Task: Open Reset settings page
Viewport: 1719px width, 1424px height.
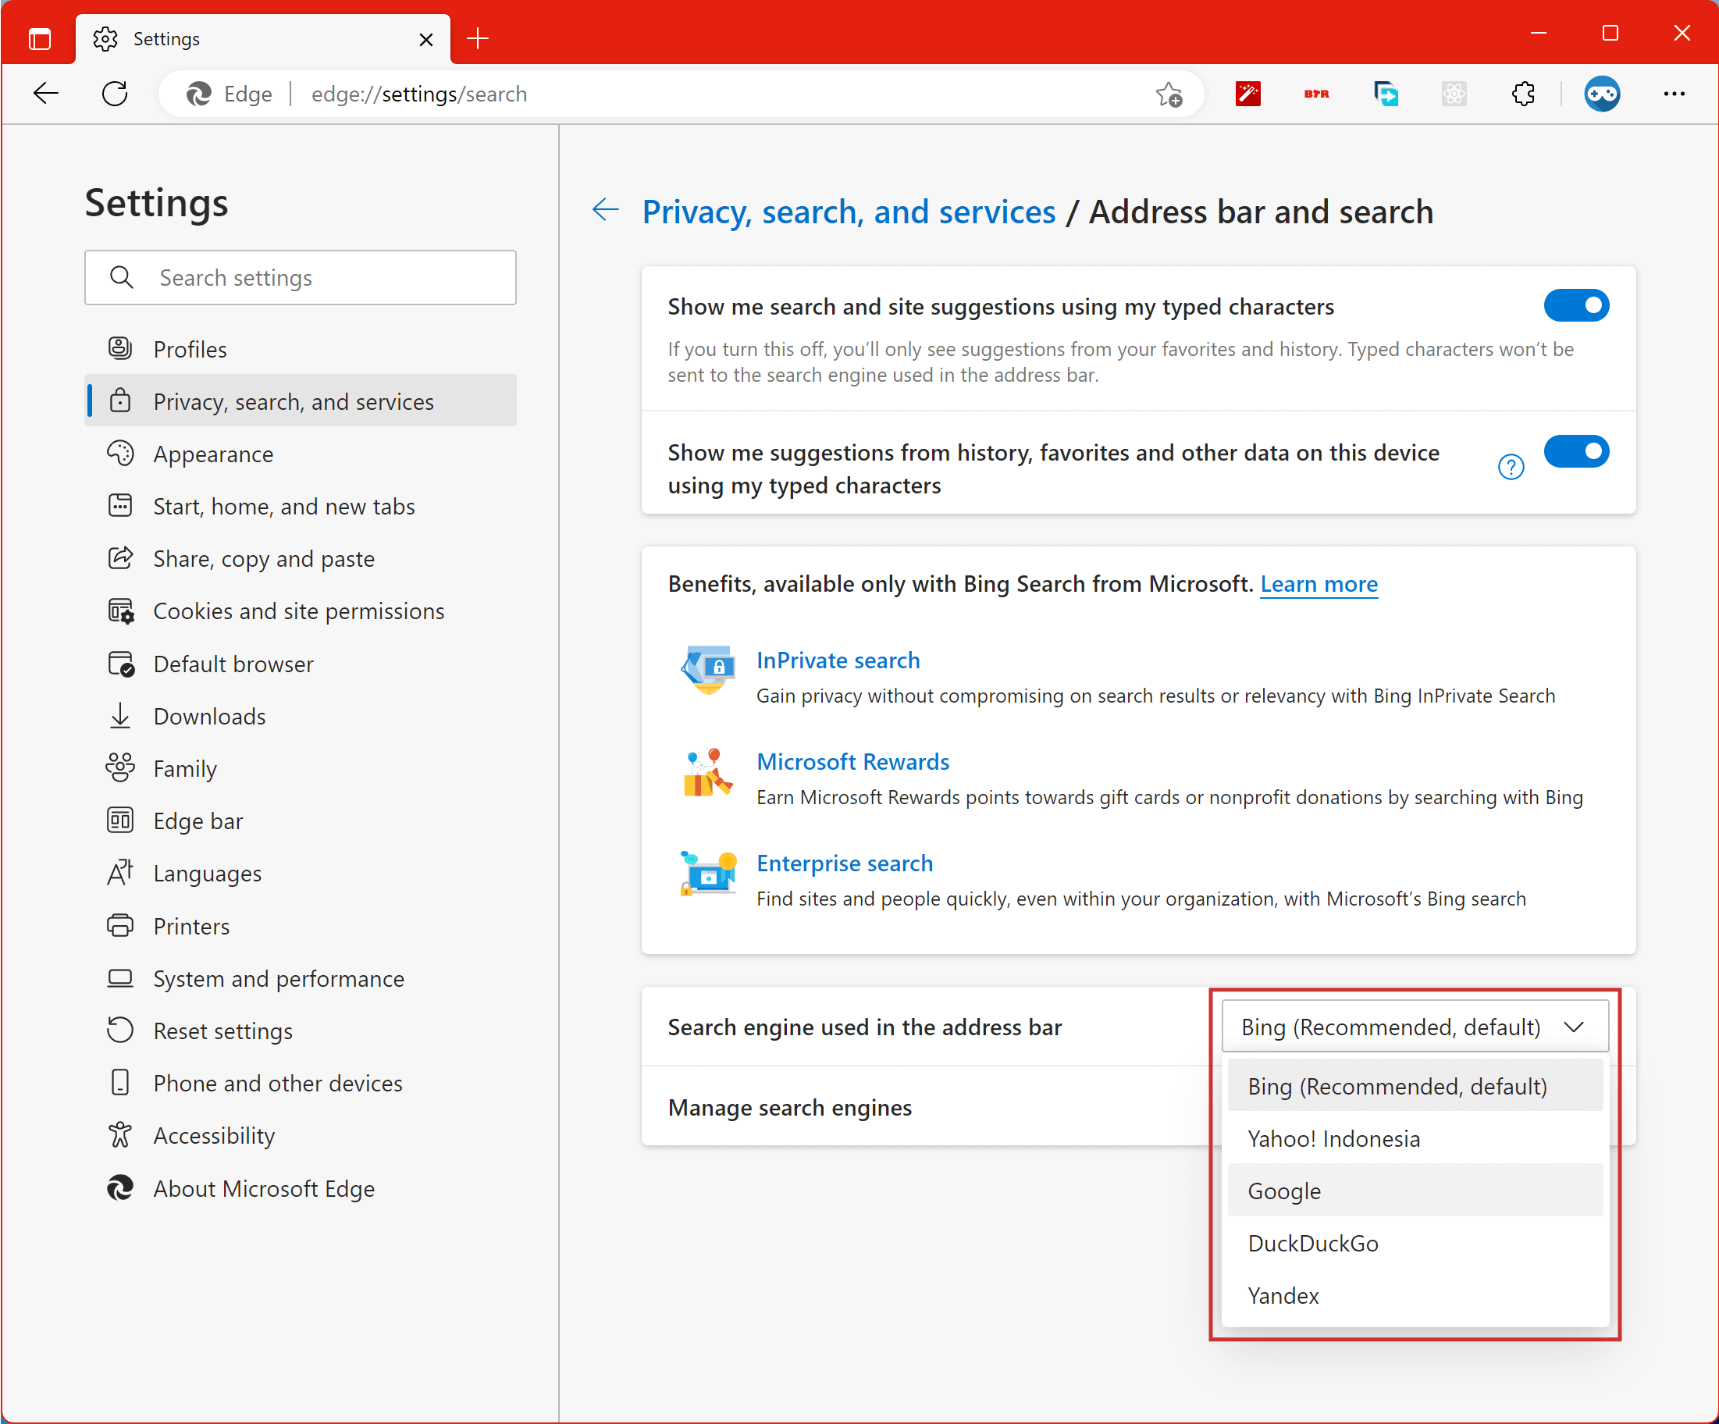Action: (x=301, y=1031)
